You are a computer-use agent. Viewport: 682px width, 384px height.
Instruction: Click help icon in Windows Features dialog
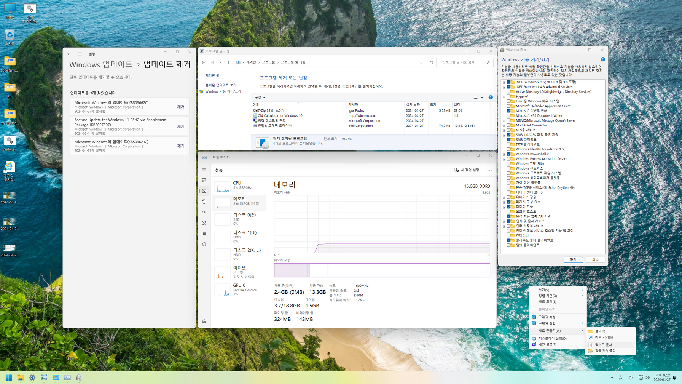pyautogui.click(x=602, y=59)
